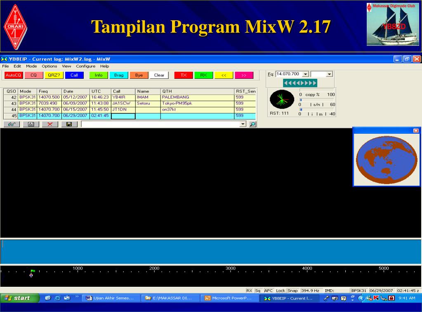Toggle AFC in status bar
The height and width of the screenshot is (312, 422).
point(268,291)
